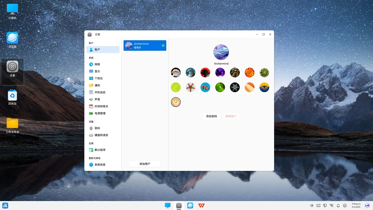
Task: Select the purple cat avatar
Action: [x=220, y=72]
